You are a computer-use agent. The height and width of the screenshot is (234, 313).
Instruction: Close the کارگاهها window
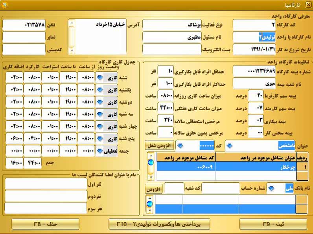click(308, 5)
